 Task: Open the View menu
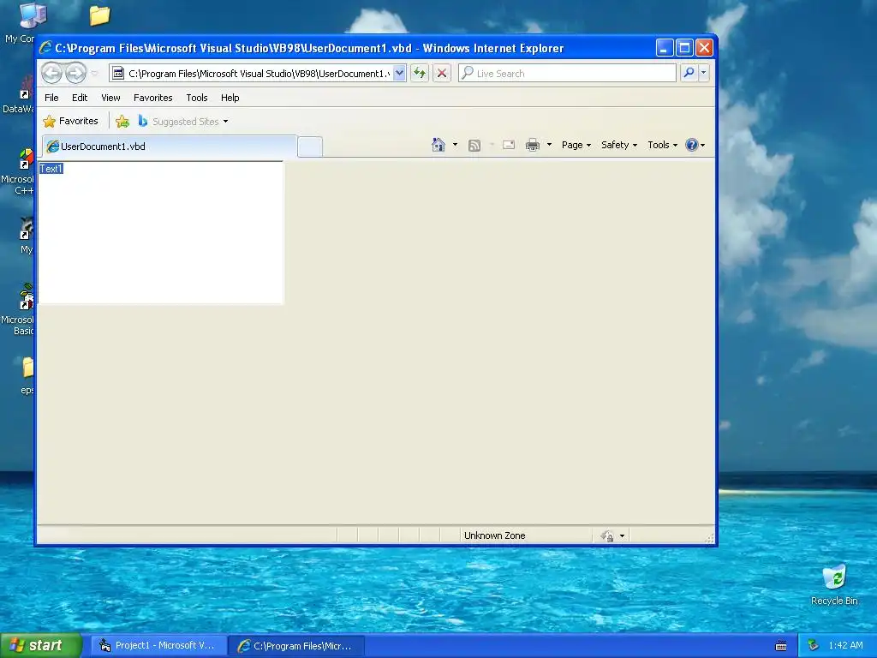click(110, 98)
